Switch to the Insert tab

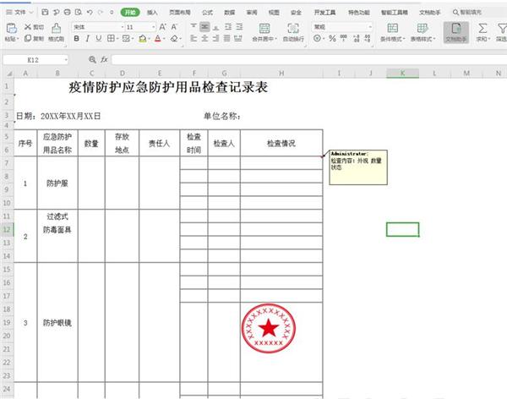click(152, 13)
